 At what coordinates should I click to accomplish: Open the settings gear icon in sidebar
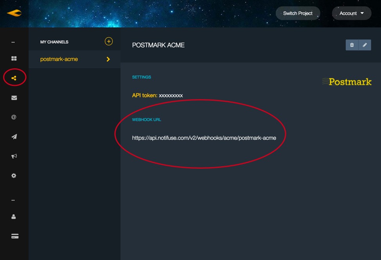[14, 176]
